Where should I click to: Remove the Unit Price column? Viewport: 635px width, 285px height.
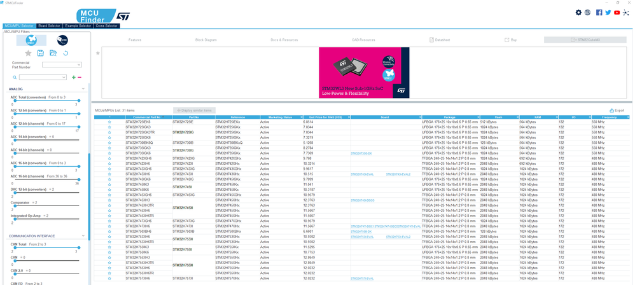click(349, 117)
